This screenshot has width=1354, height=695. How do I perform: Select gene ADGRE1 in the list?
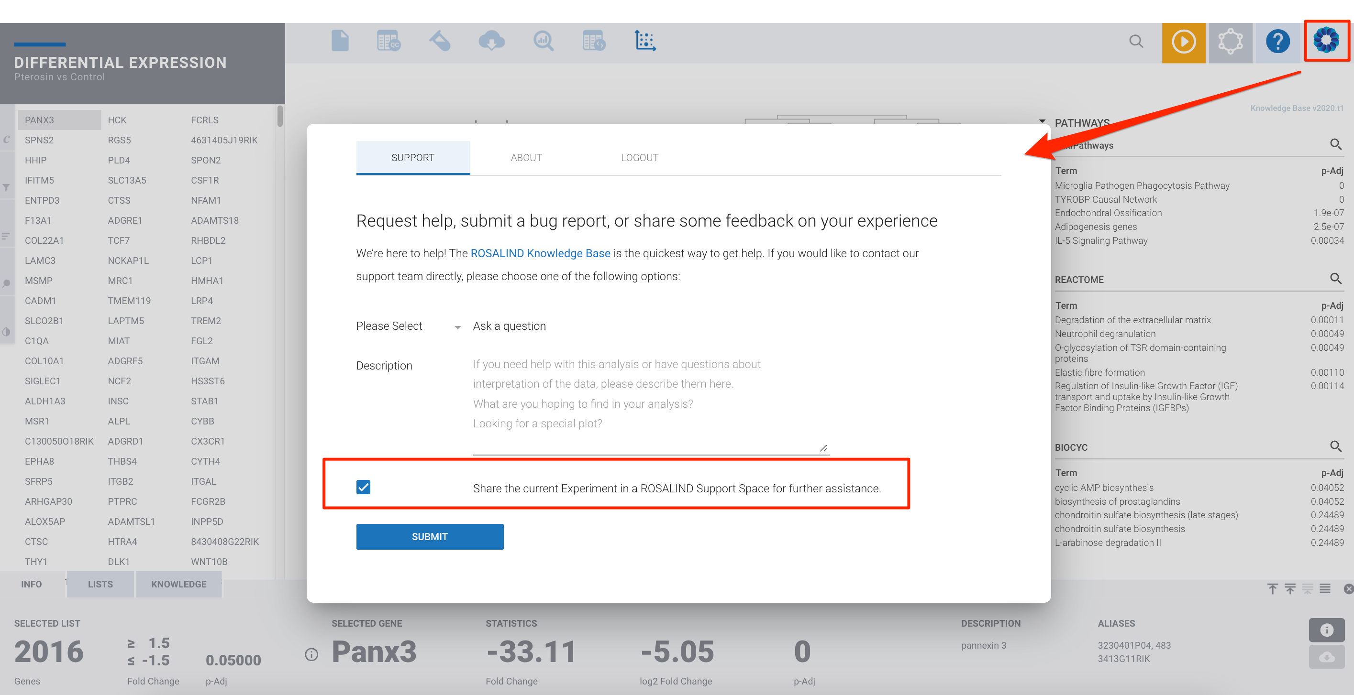[x=125, y=220]
